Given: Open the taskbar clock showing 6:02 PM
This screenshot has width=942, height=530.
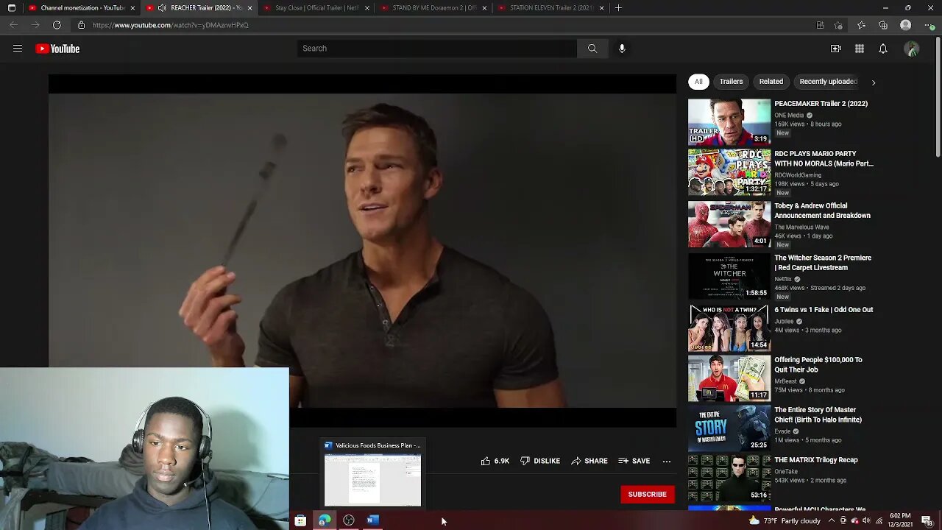Looking at the screenshot, I should point(899,521).
